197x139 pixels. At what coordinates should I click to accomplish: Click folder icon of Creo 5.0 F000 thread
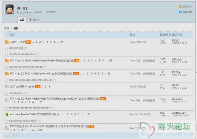click(7, 73)
